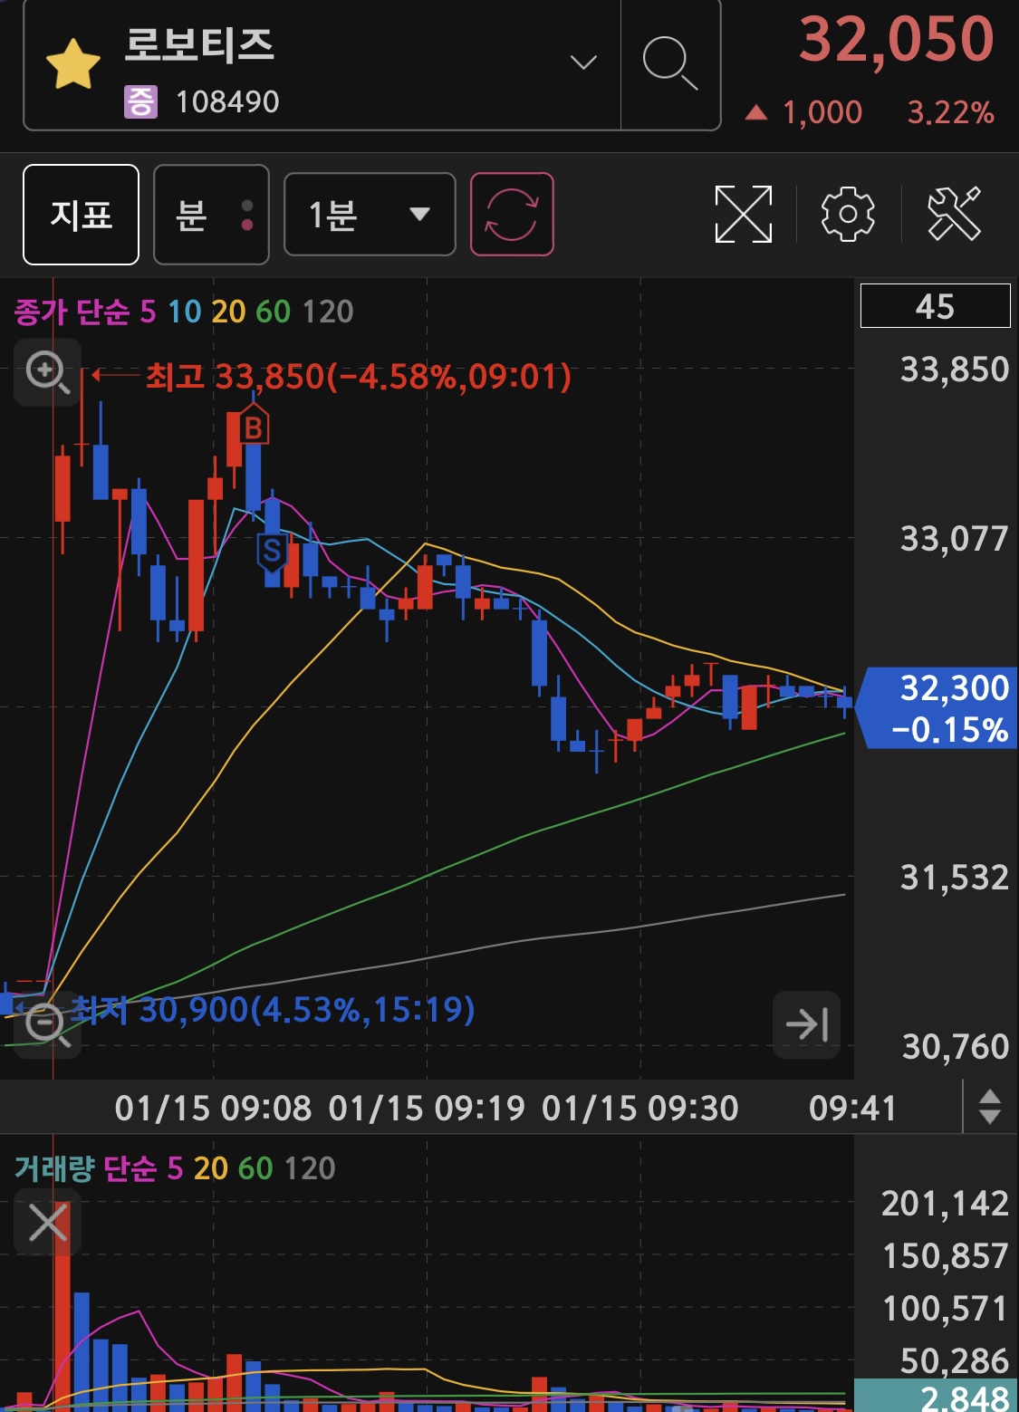Screen dimensions: 1019x1412
Task: Click the 로보티즈 stock name
Action: (199, 45)
